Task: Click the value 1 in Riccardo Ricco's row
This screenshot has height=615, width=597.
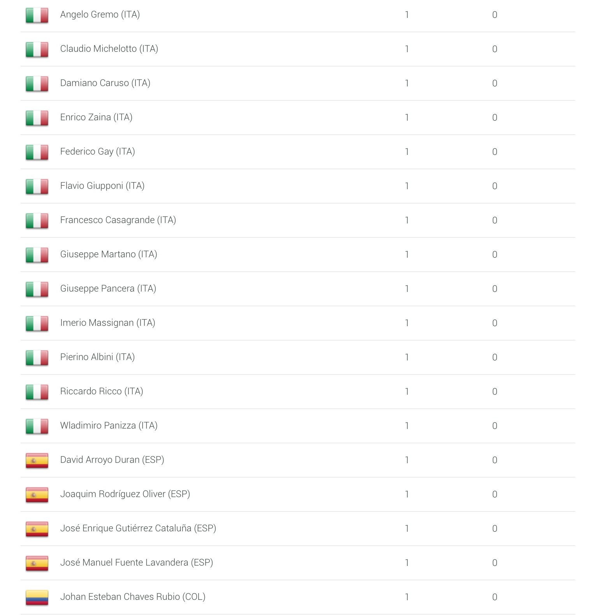Action: click(x=407, y=391)
